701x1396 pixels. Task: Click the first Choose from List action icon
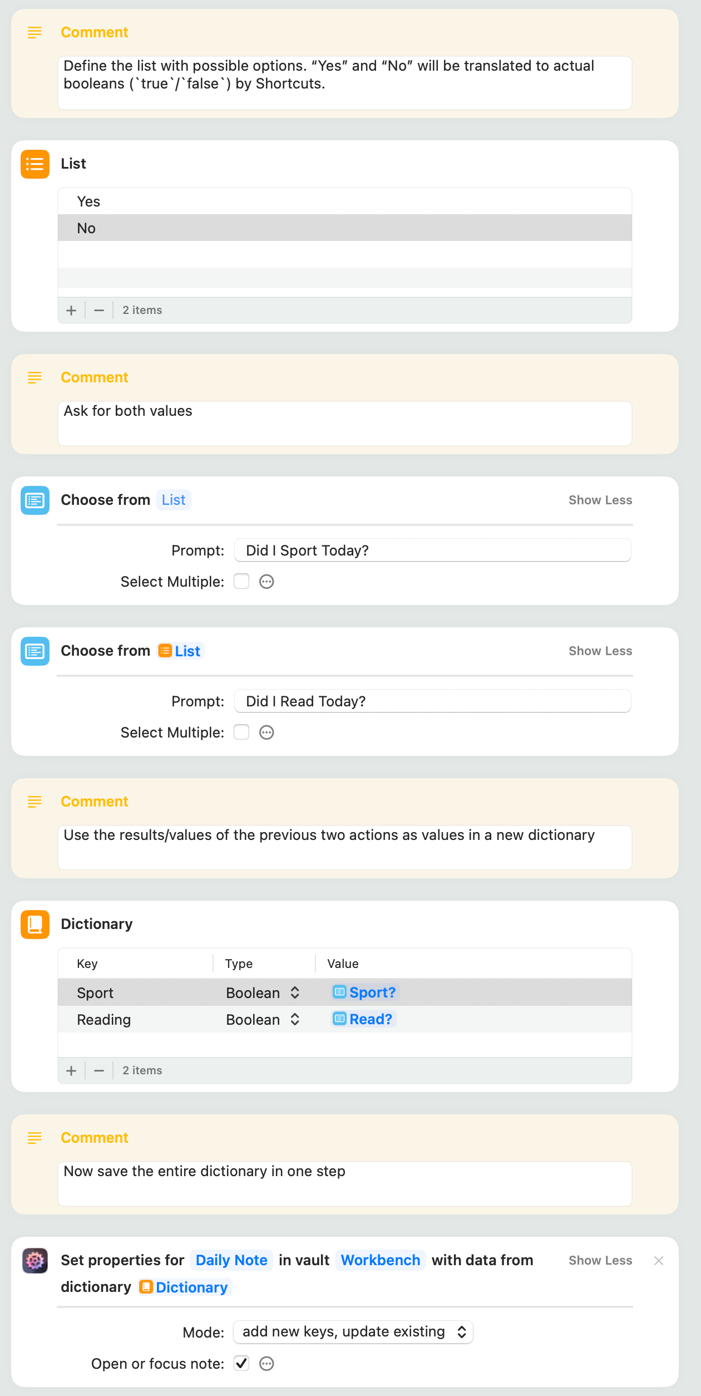(x=34, y=500)
